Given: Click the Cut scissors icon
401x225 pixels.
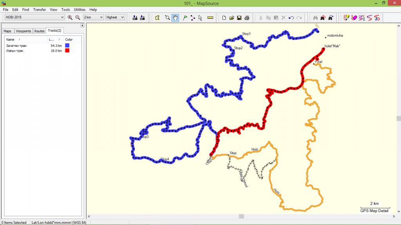Looking at the screenshot, I should coord(260,18).
